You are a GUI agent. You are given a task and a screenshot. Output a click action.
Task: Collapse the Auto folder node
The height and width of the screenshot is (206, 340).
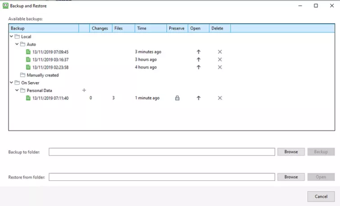click(17, 44)
